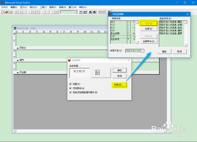Image resolution: width=197 pixels, height=142 pixels.
Task: Select the 备注说明 field in all-fields list
Action: tap(123, 34)
